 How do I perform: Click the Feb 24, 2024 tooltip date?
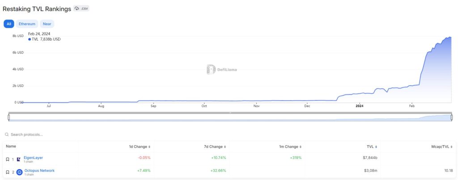[x=39, y=34]
